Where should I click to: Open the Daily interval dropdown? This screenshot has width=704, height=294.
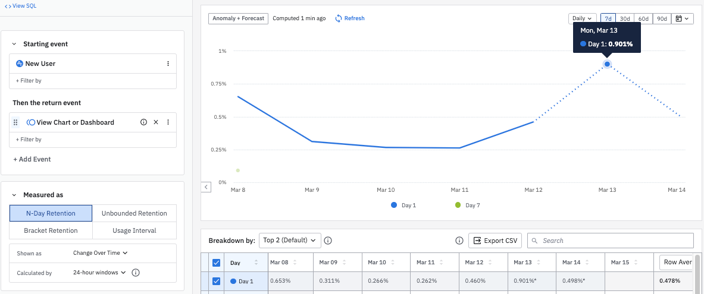click(x=583, y=18)
